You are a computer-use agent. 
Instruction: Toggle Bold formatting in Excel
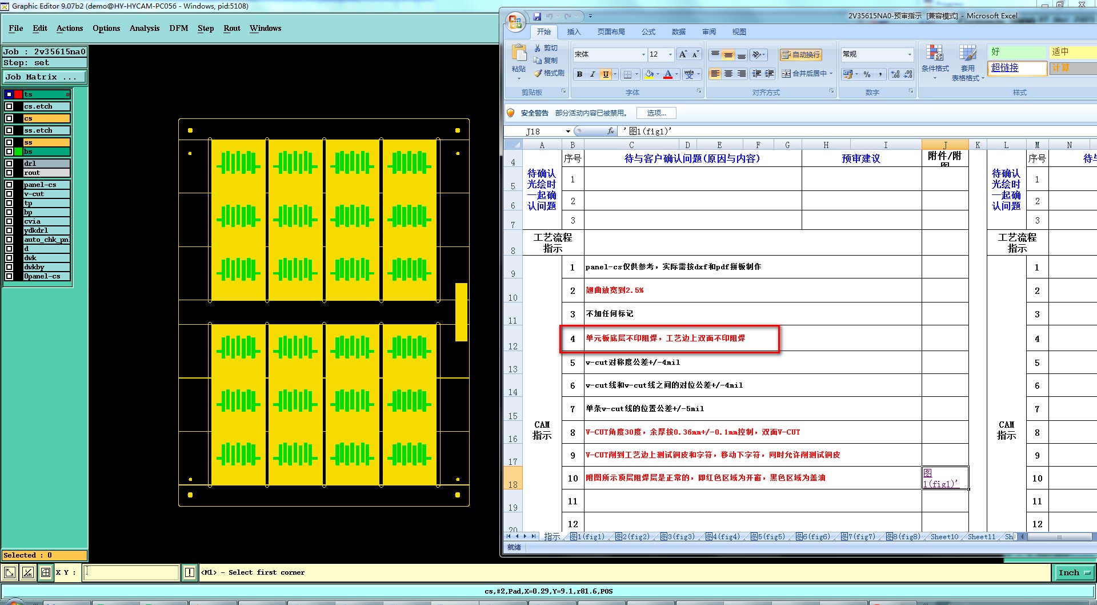pyautogui.click(x=580, y=74)
